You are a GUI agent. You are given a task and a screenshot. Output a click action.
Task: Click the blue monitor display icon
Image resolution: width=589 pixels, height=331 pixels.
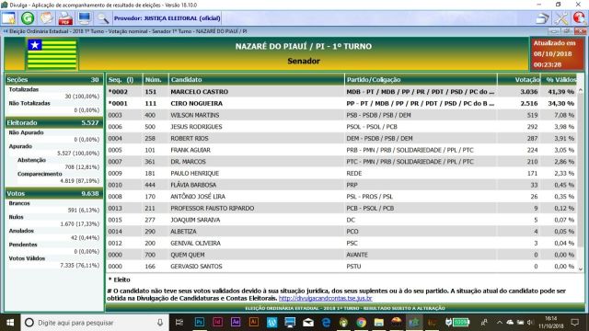tap(84, 18)
